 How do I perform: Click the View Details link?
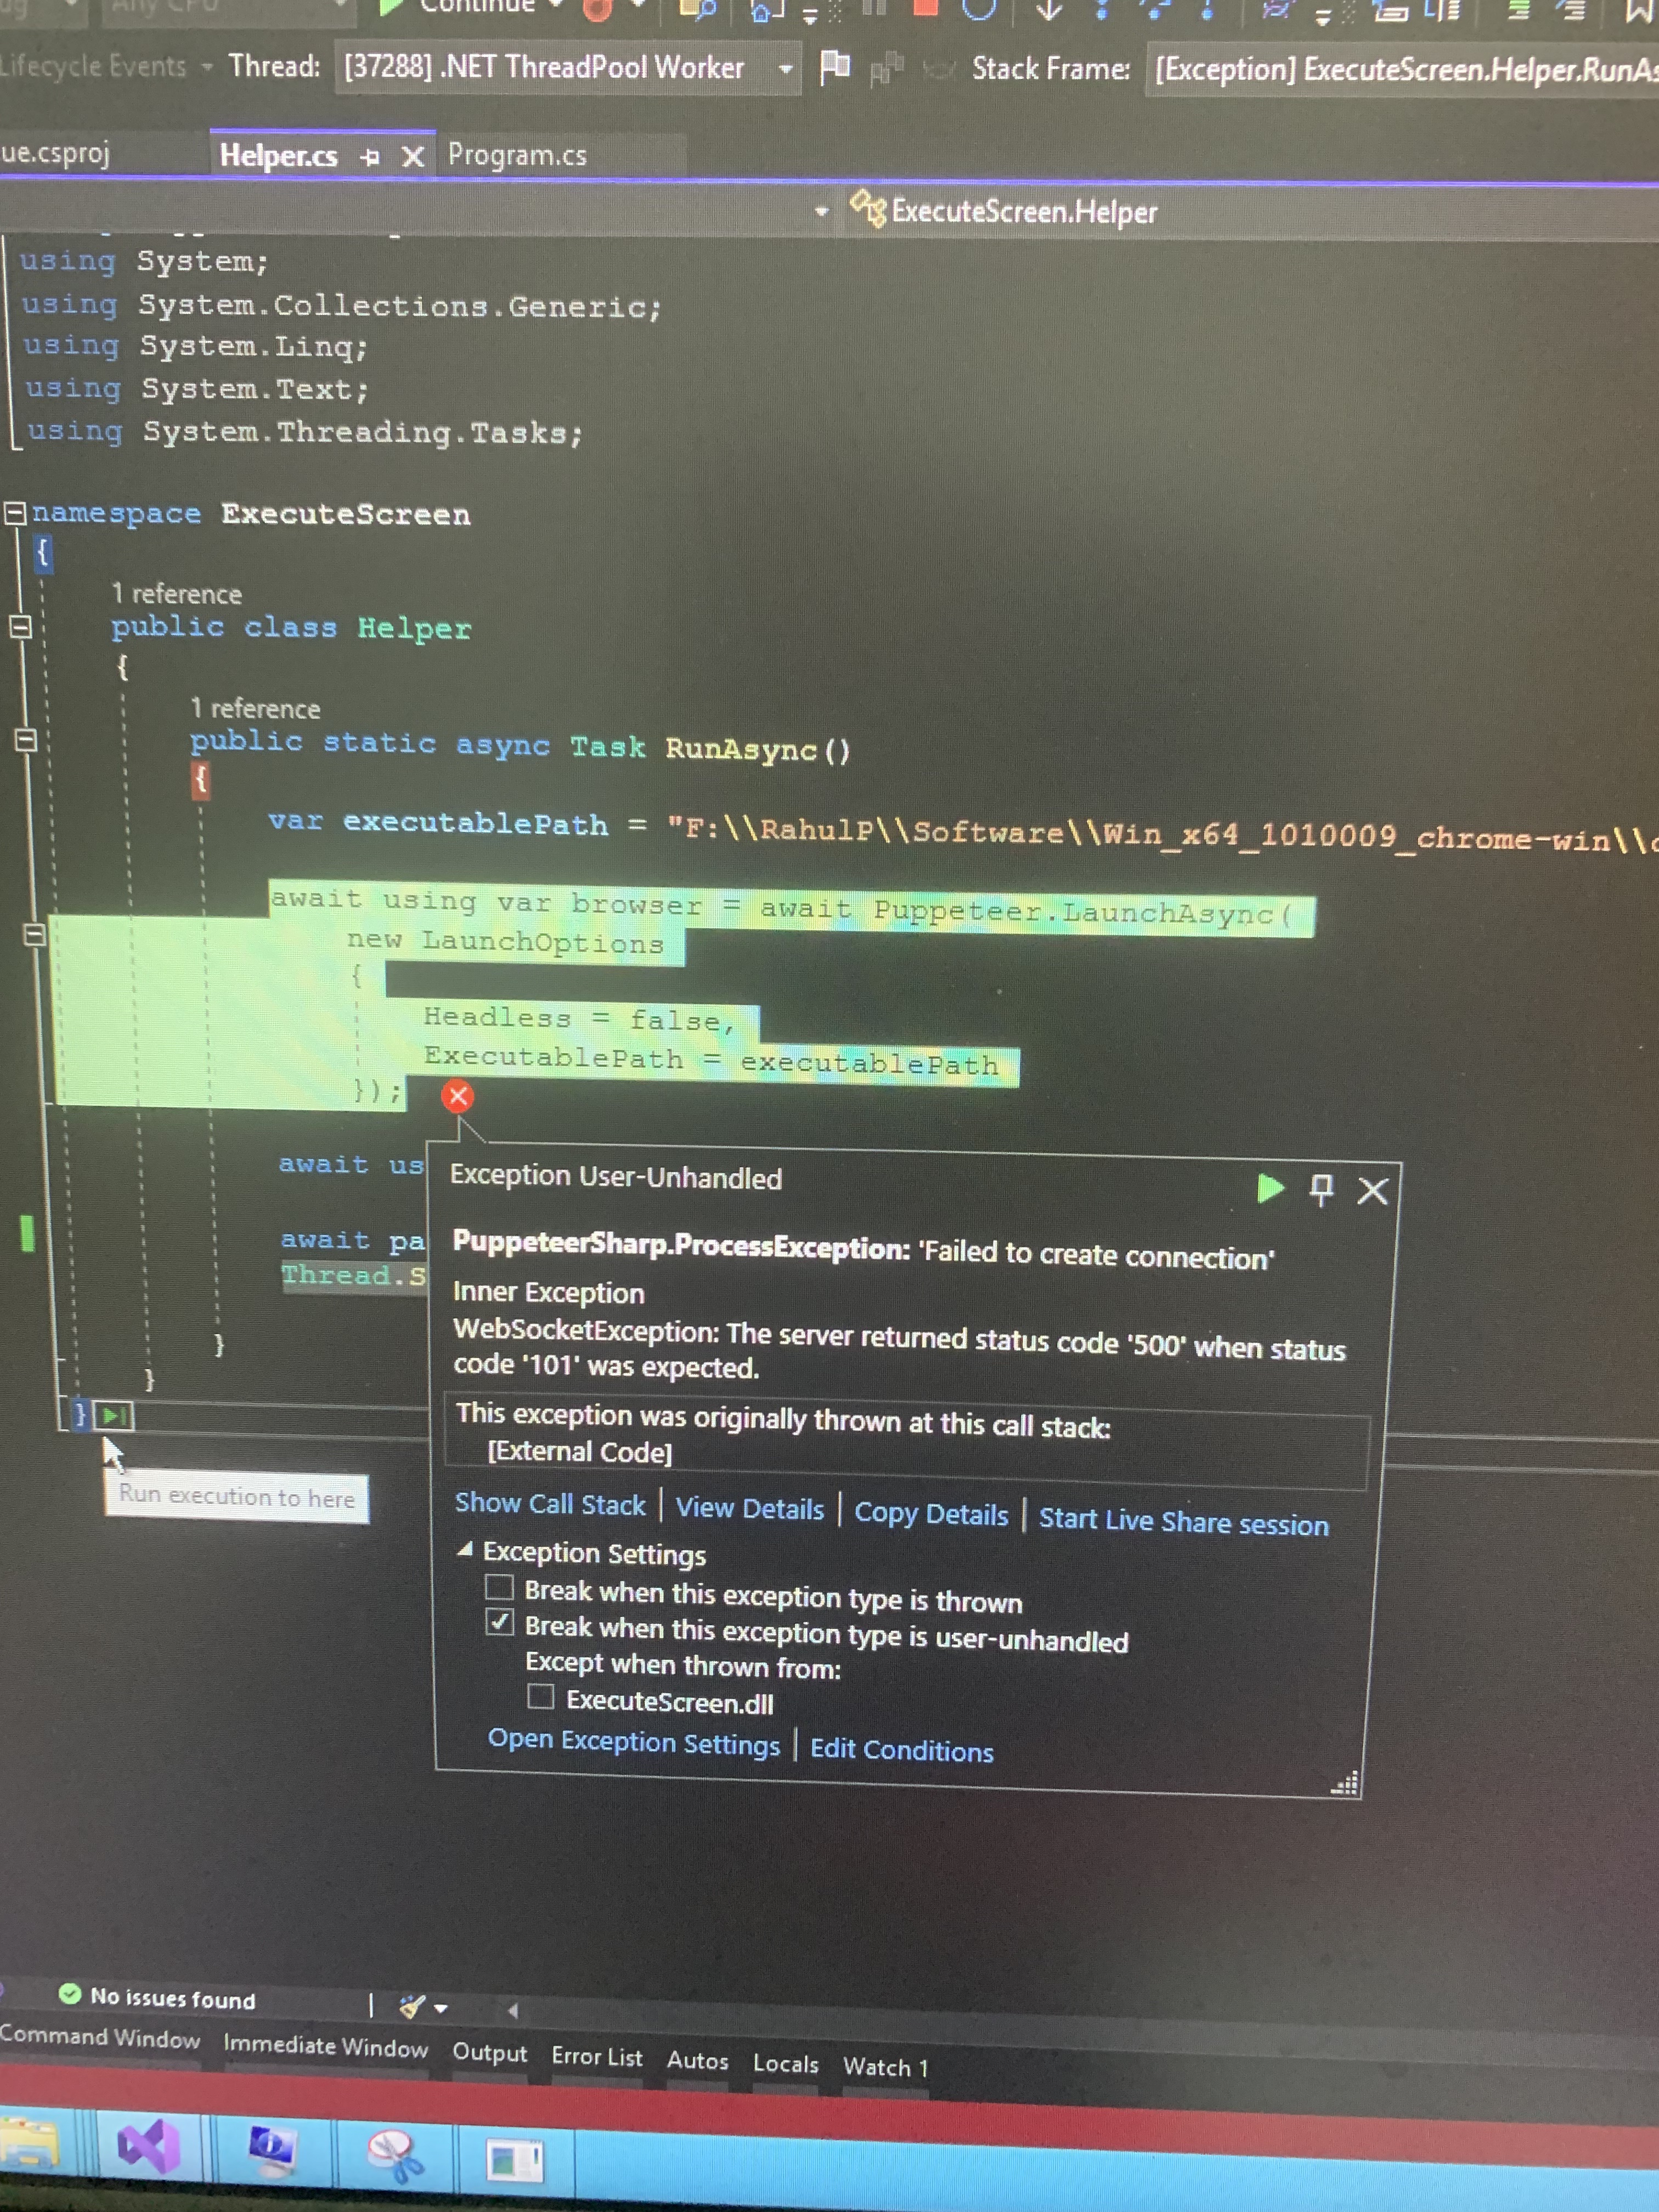(750, 1508)
